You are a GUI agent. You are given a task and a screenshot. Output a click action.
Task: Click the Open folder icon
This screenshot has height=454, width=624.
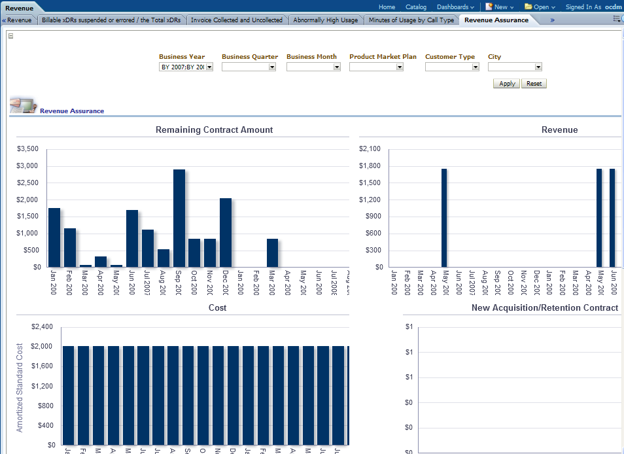[529, 7]
